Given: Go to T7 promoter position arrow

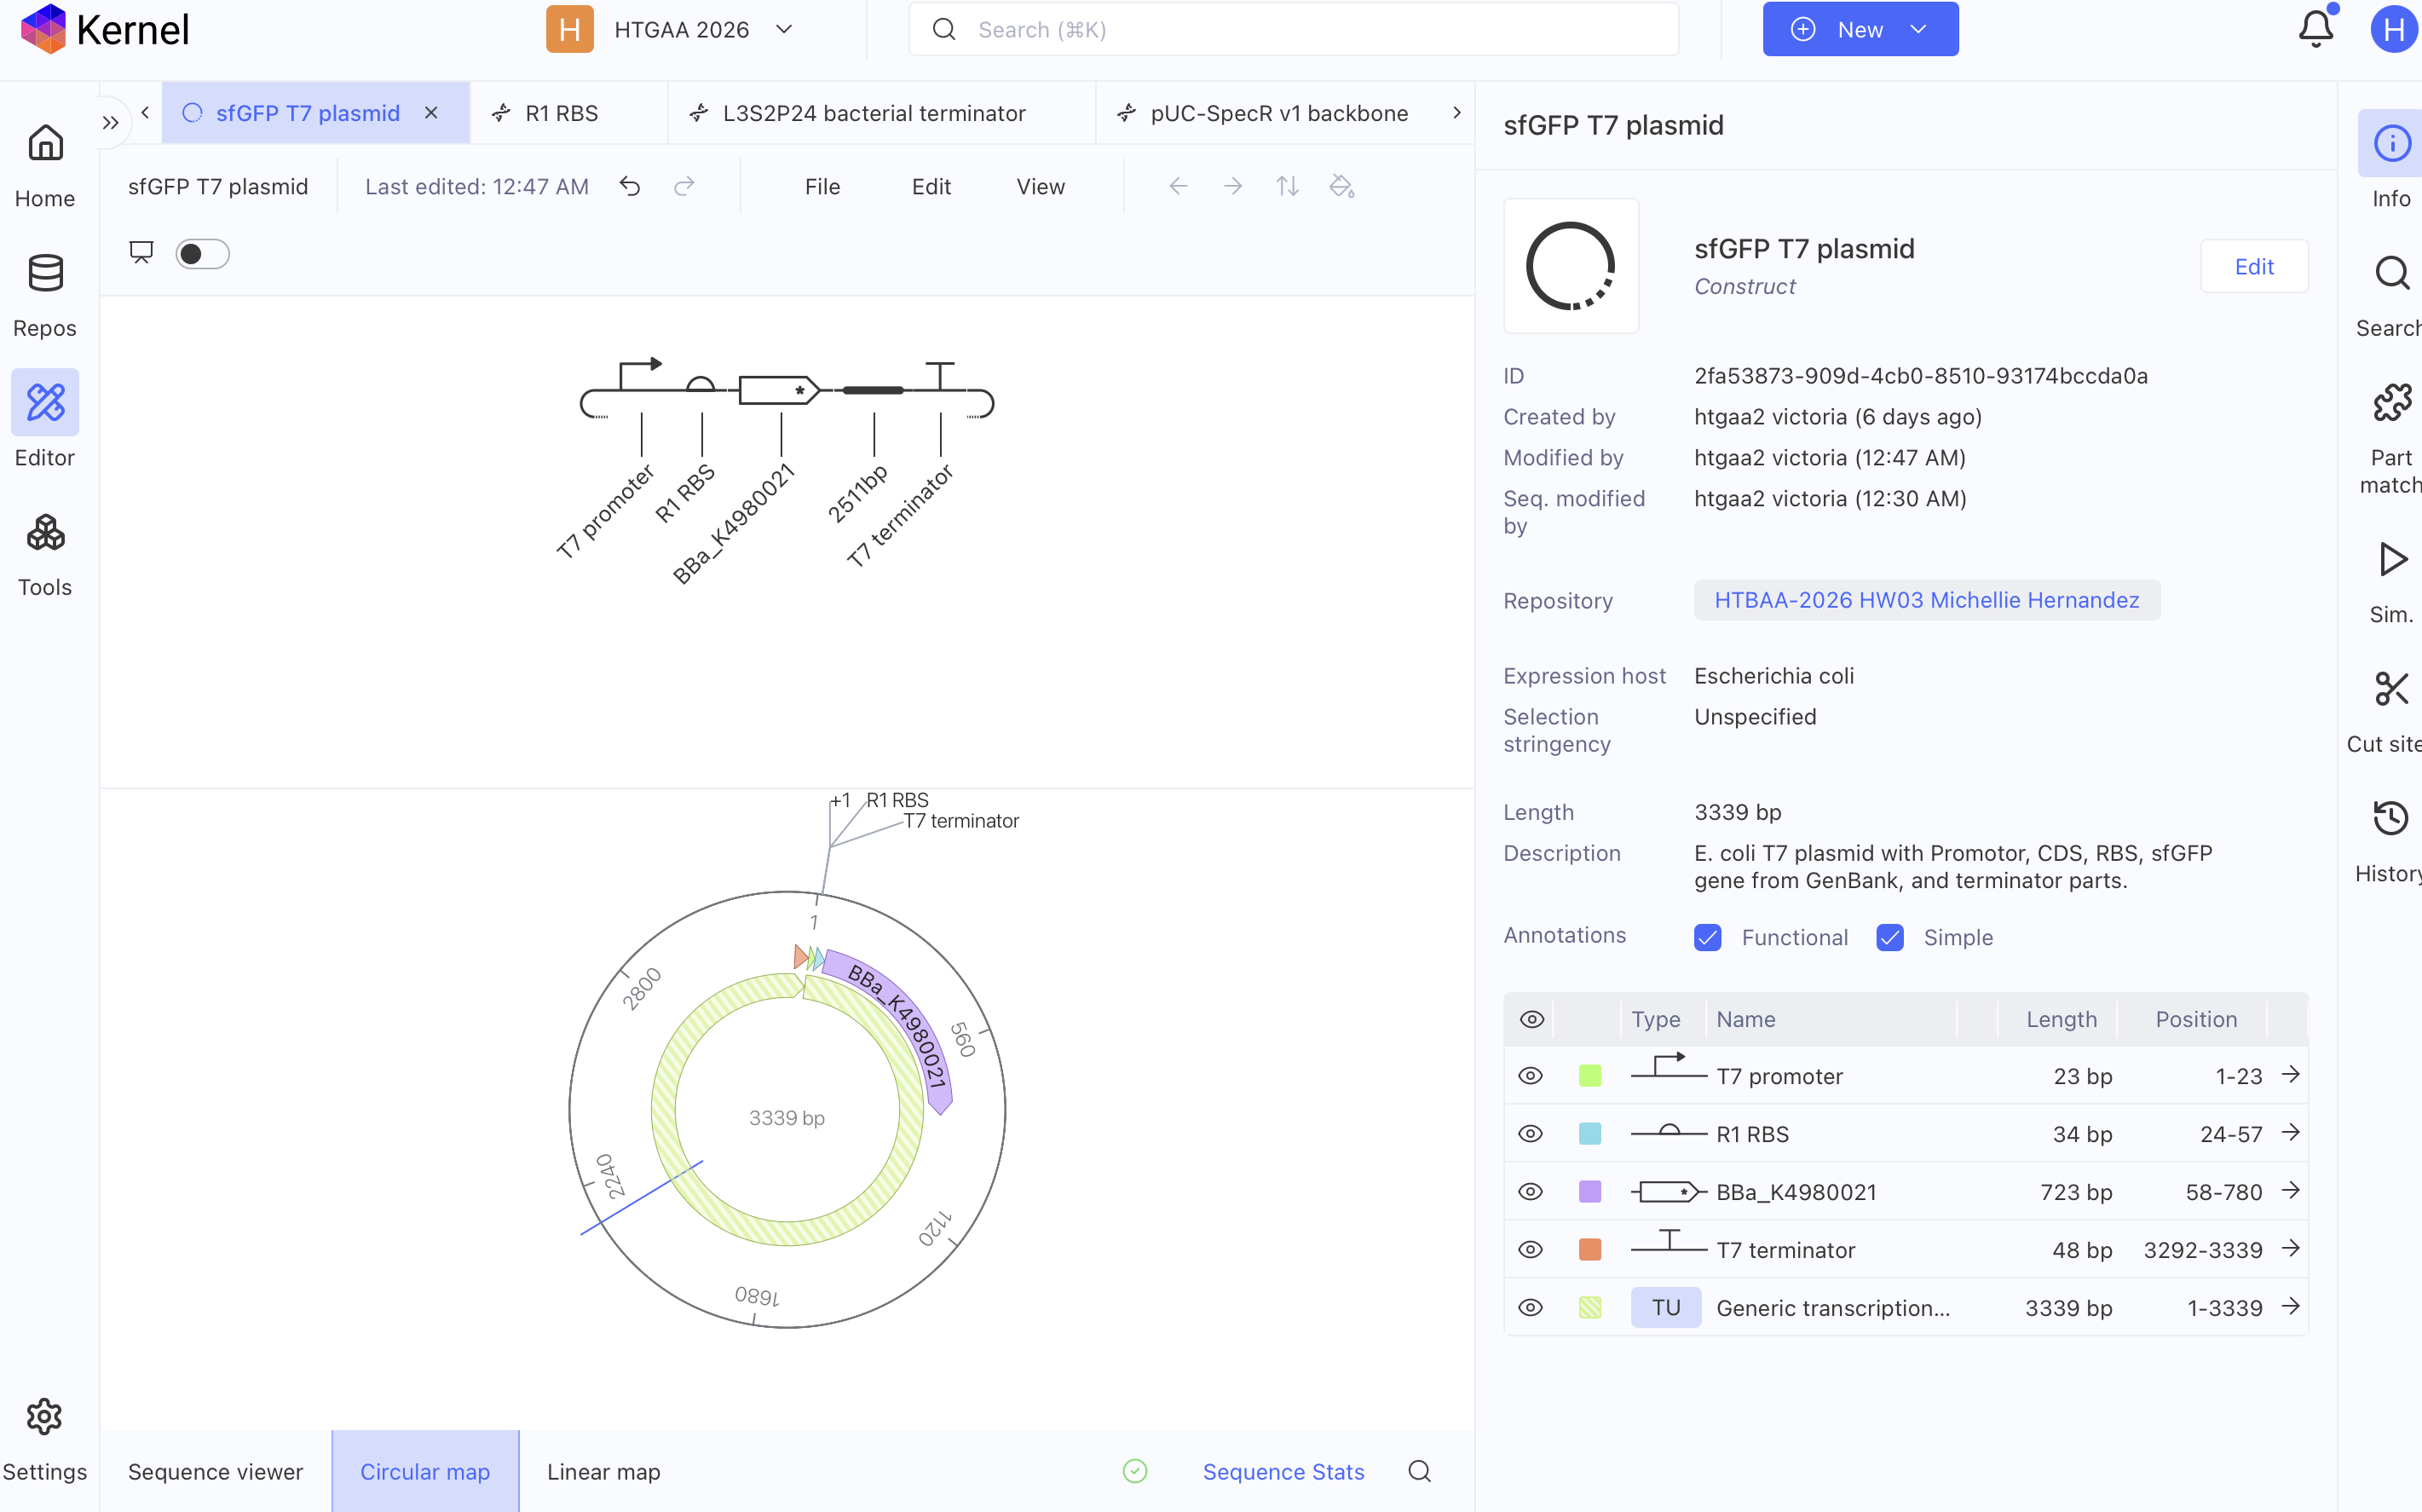Looking at the screenshot, I should (x=2290, y=1075).
